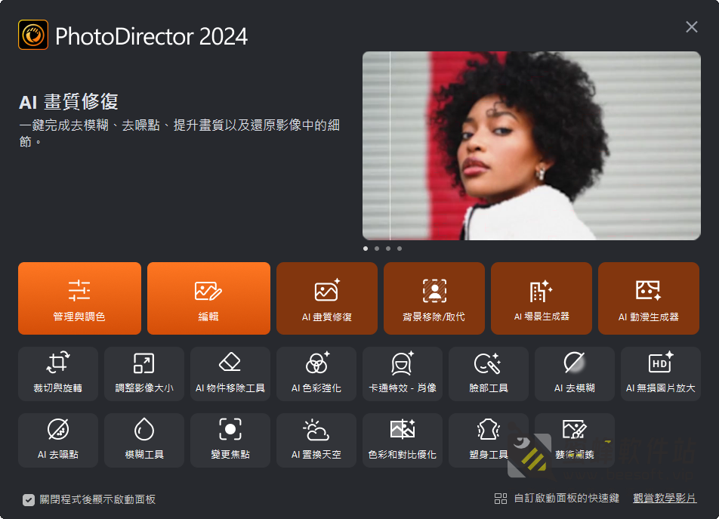Image resolution: width=719 pixels, height=519 pixels.
Task: Open AI 無損圖片放大
Action: tap(661, 374)
